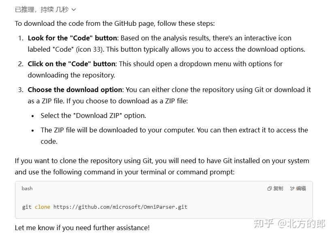Click the git word in the command
334x237 pixels.
pyautogui.click(x=27, y=207)
